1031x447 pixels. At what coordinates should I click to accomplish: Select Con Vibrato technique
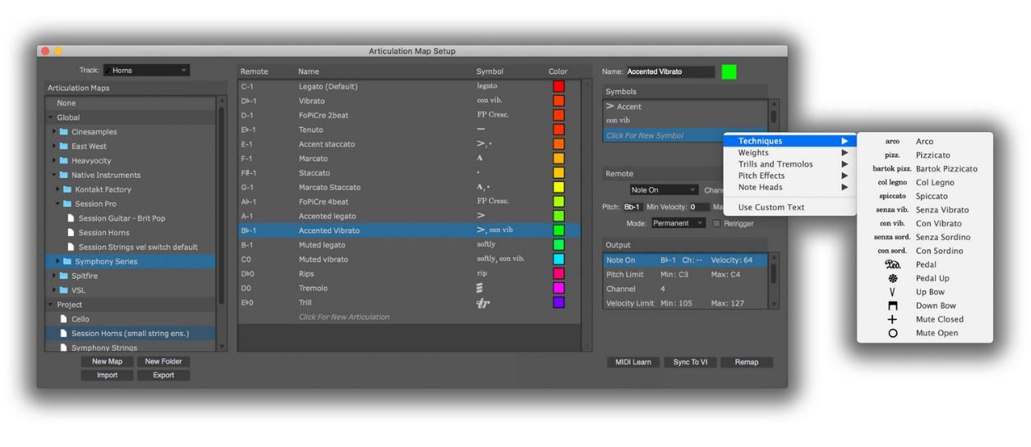coord(924,223)
